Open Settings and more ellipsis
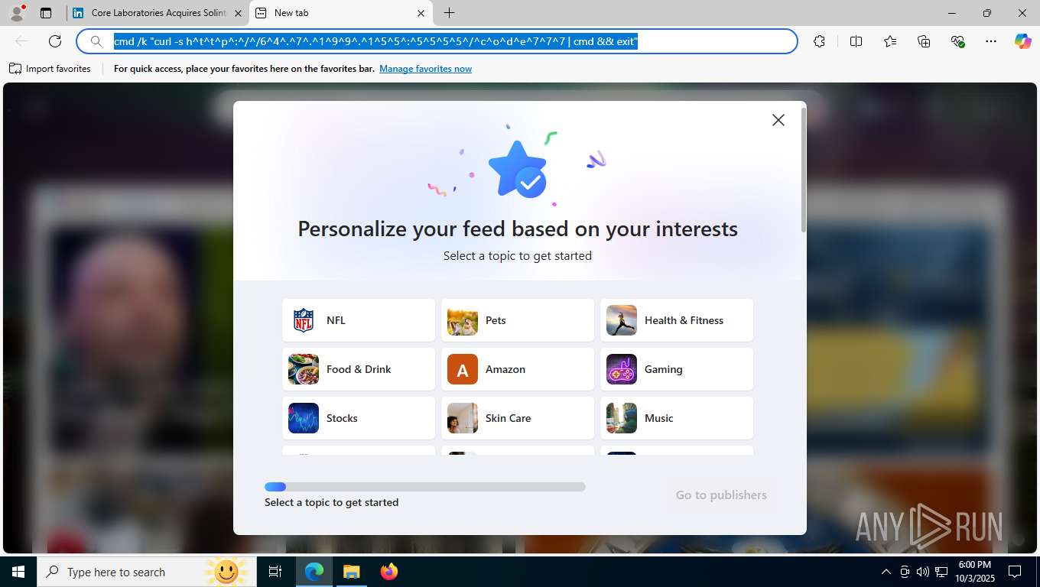The width and height of the screenshot is (1040, 587). tap(991, 41)
